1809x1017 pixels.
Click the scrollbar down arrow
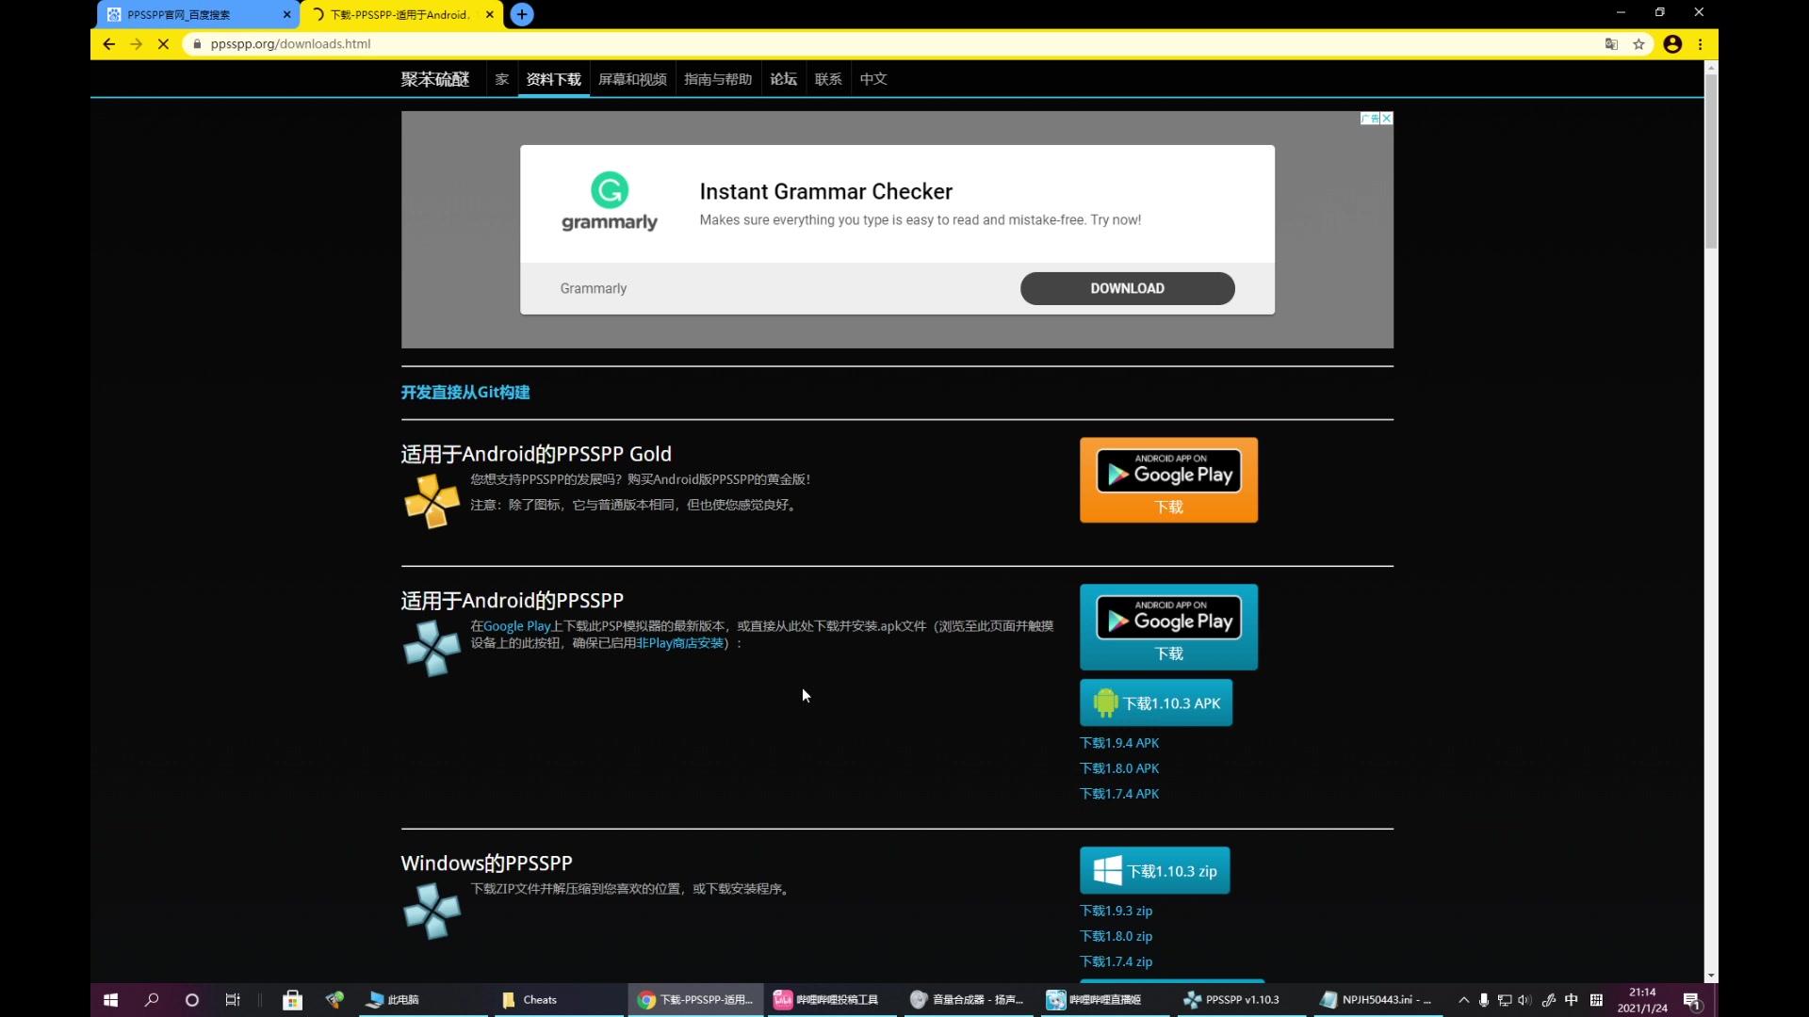click(1711, 976)
